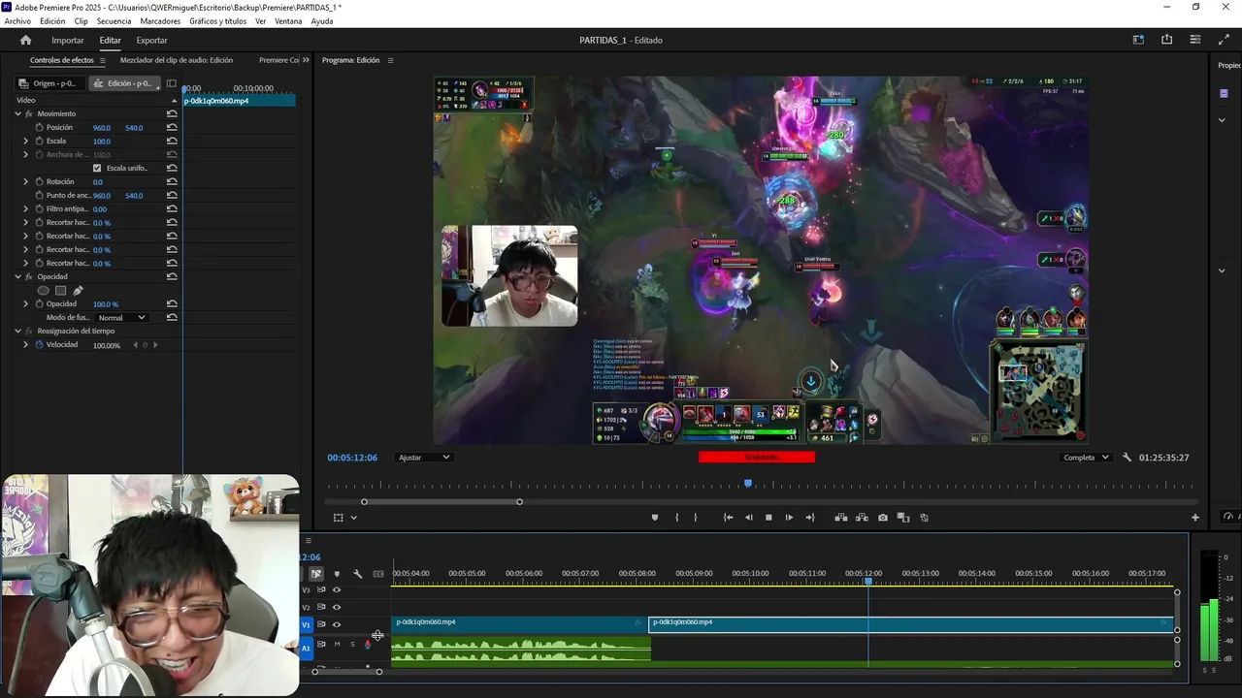1242x698 pixels.
Task: Select the Edición sequence clip button
Action: coord(123,83)
